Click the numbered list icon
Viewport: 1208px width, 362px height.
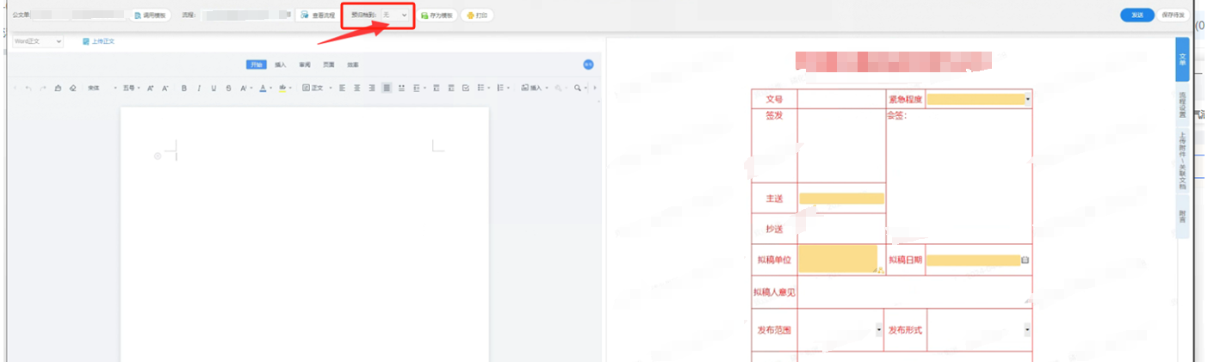point(501,88)
